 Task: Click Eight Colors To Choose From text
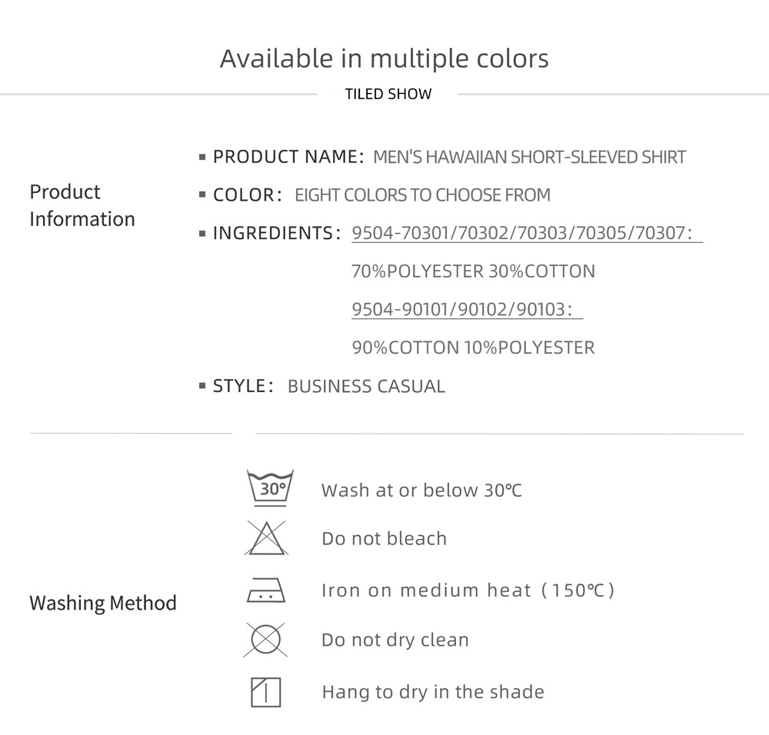(422, 195)
